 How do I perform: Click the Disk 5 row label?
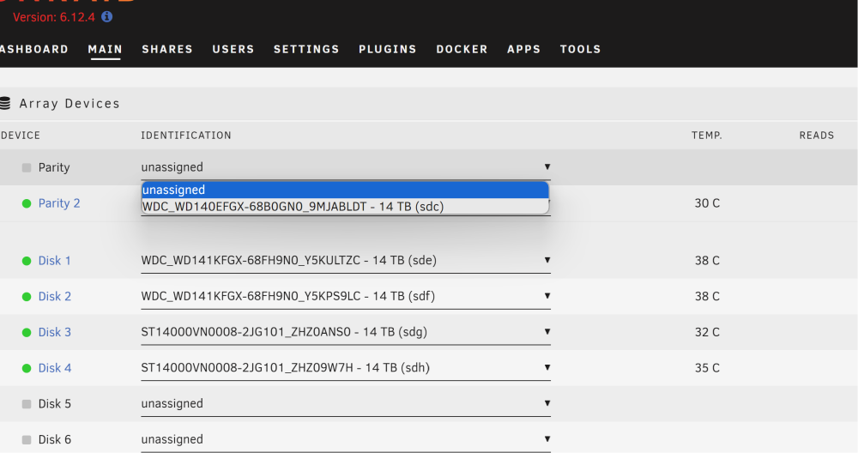tap(55, 404)
